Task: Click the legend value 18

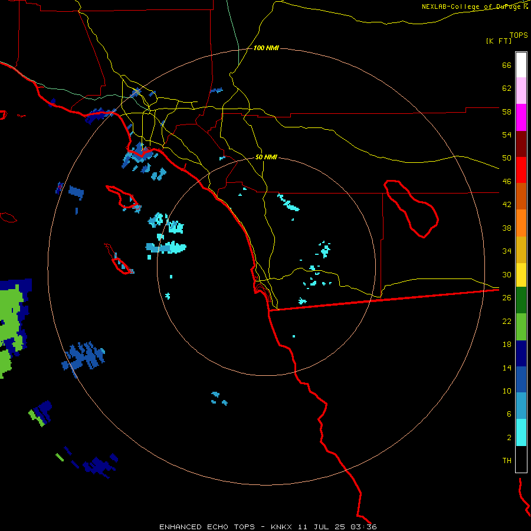Action: 507,345
